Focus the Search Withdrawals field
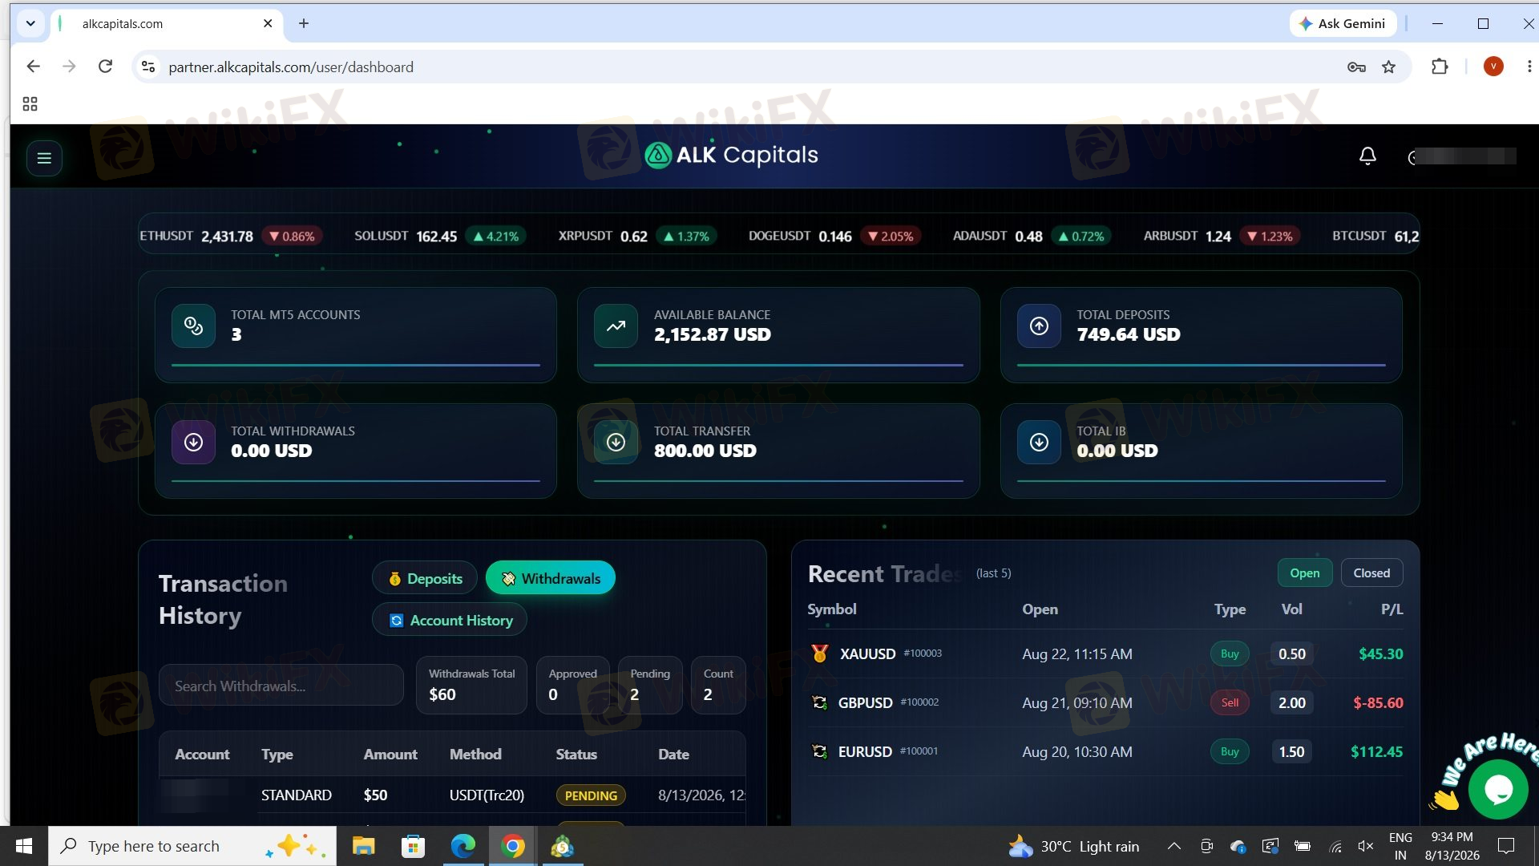 (281, 686)
